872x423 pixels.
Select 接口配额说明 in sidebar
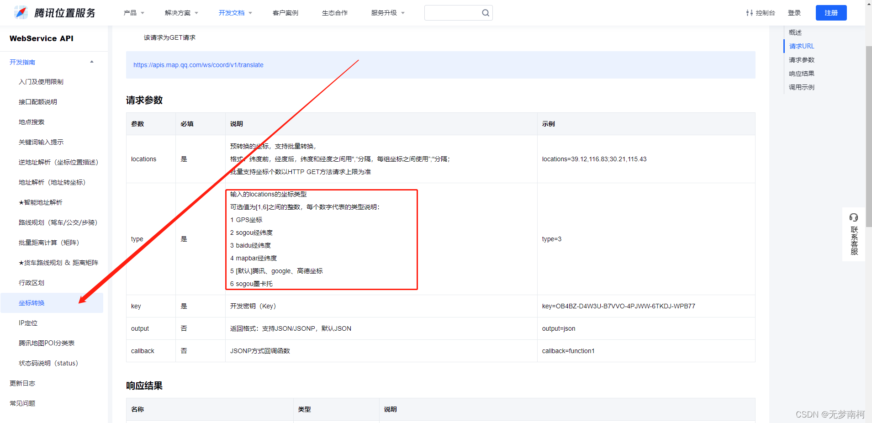click(x=38, y=102)
